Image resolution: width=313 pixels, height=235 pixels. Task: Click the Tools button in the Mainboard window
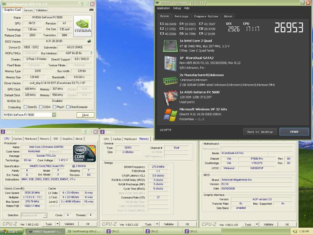(248, 225)
